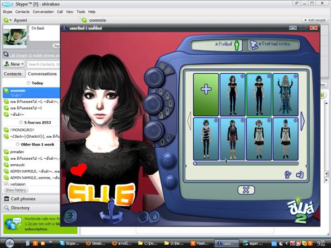Select the oommie conversation in Skype list
Image resolution: width=331 pixels, height=248 pixels.
[x=31, y=93]
